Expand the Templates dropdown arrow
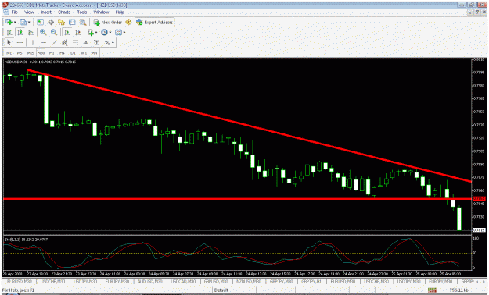 pyautogui.click(x=124, y=32)
